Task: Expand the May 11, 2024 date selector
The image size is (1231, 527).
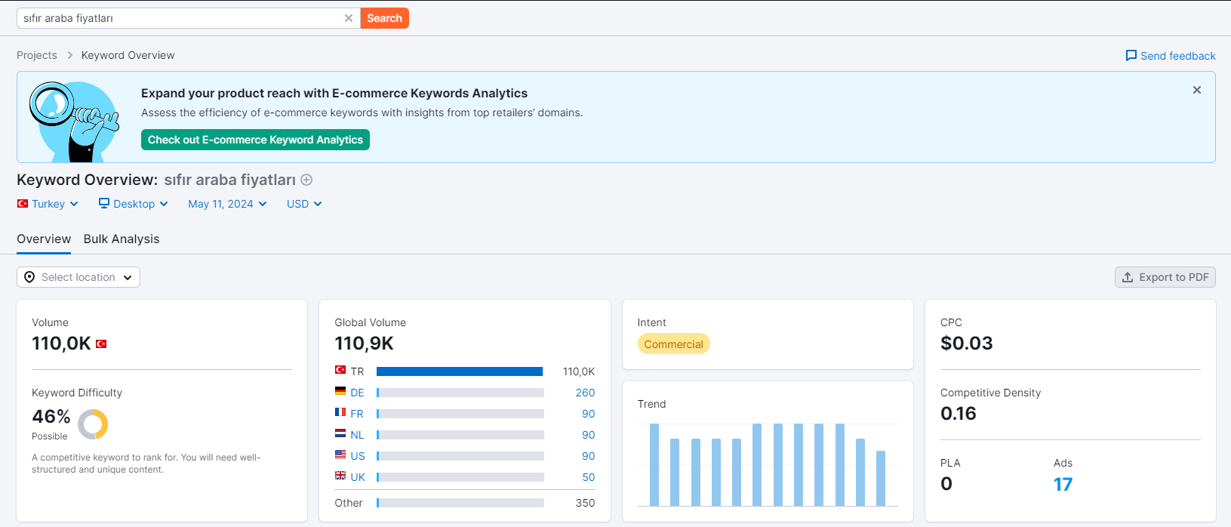Action: (227, 204)
